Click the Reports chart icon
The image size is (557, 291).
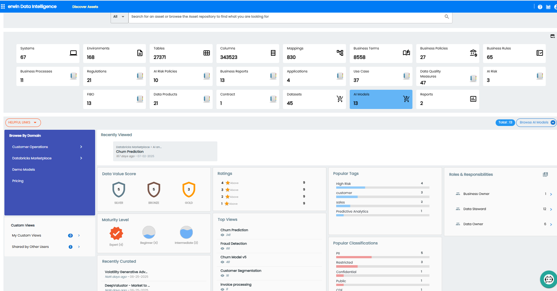point(473,99)
